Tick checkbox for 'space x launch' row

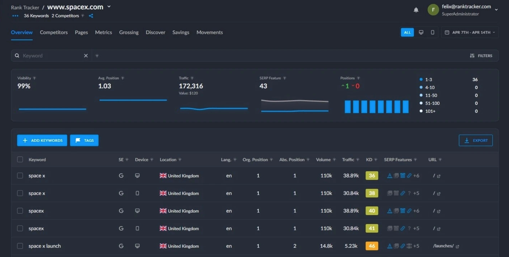pos(20,246)
